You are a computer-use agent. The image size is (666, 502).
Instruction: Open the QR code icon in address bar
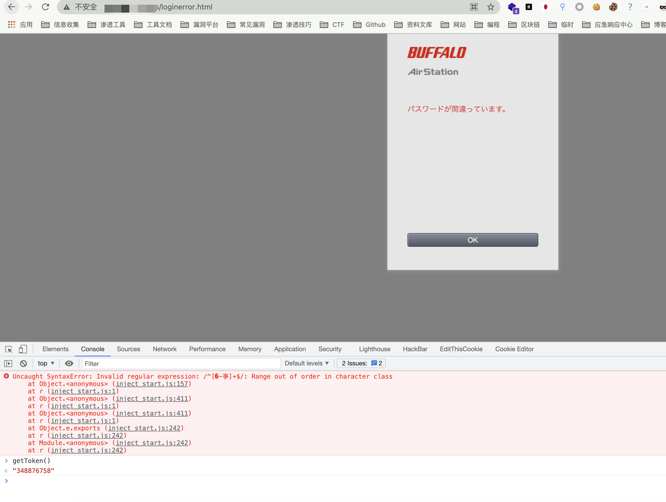(x=474, y=7)
